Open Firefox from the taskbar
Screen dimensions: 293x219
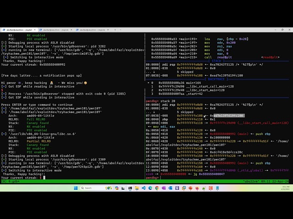[197, 188]
